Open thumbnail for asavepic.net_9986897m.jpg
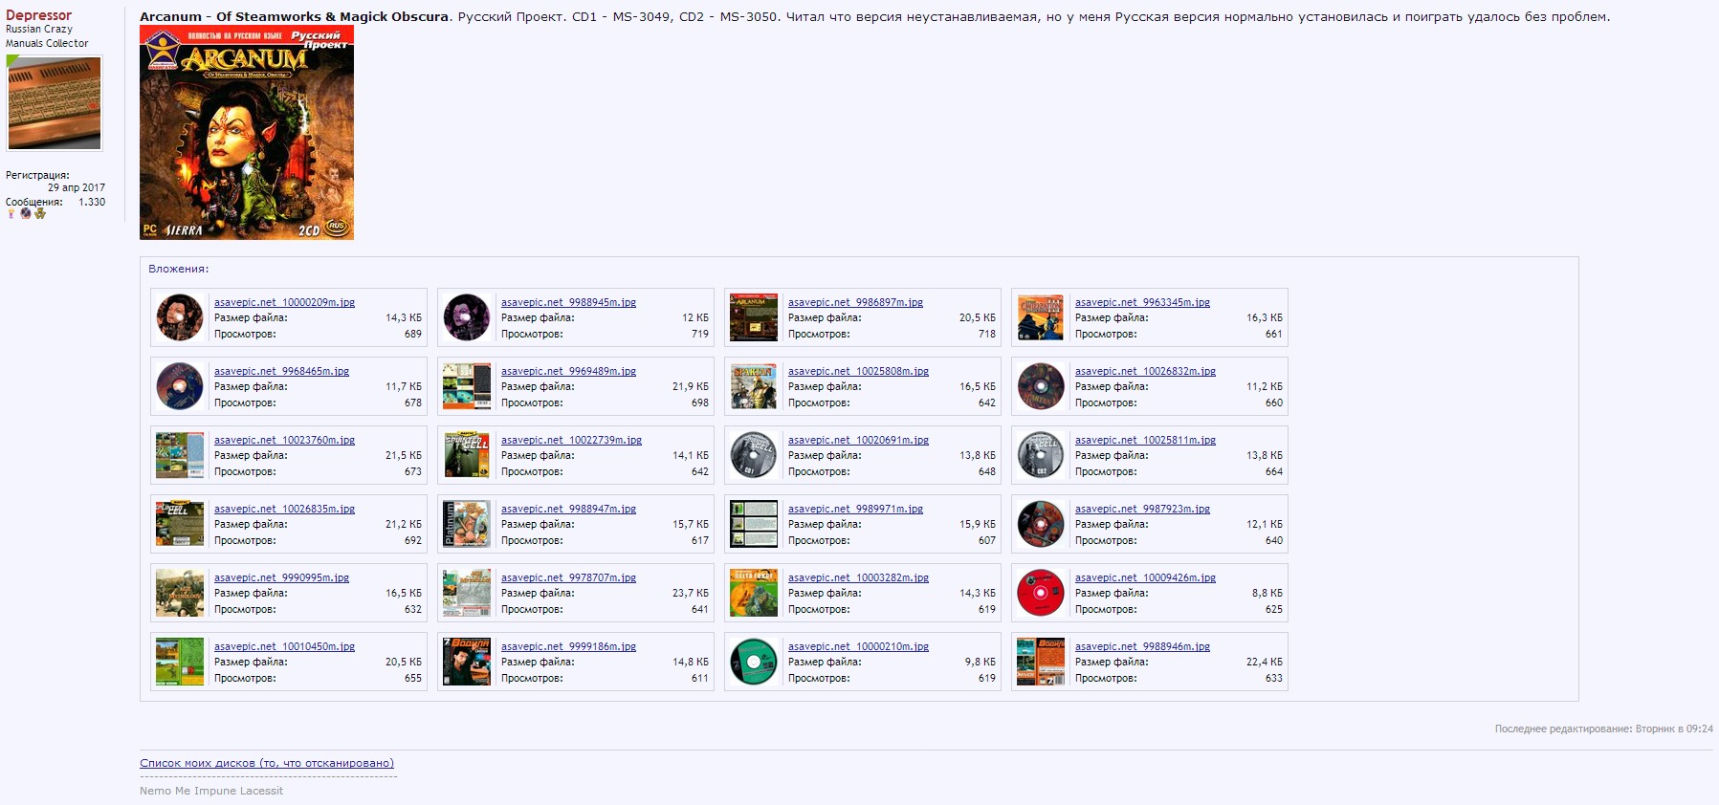 [754, 317]
